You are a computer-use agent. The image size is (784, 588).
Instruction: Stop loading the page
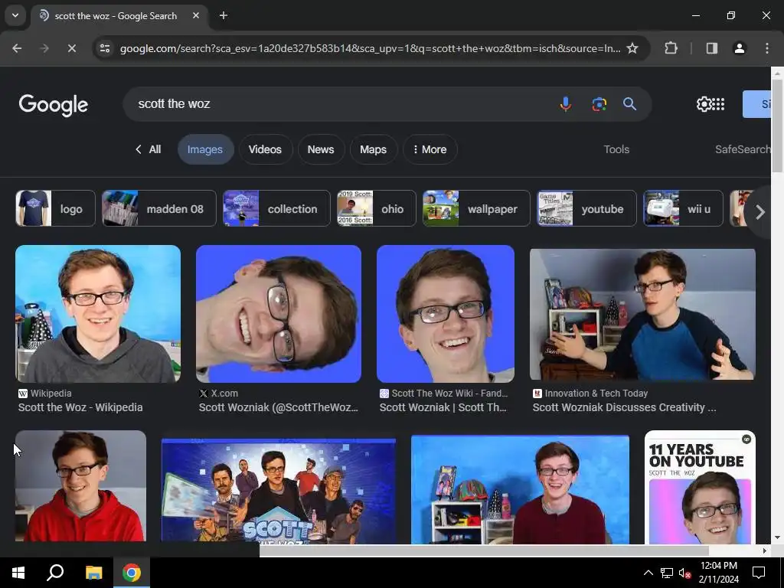point(71,48)
